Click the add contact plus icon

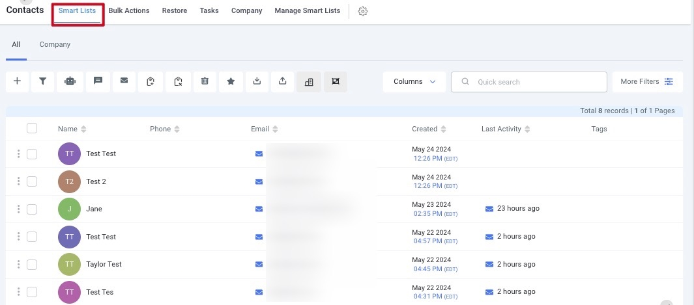(x=17, y=81)
